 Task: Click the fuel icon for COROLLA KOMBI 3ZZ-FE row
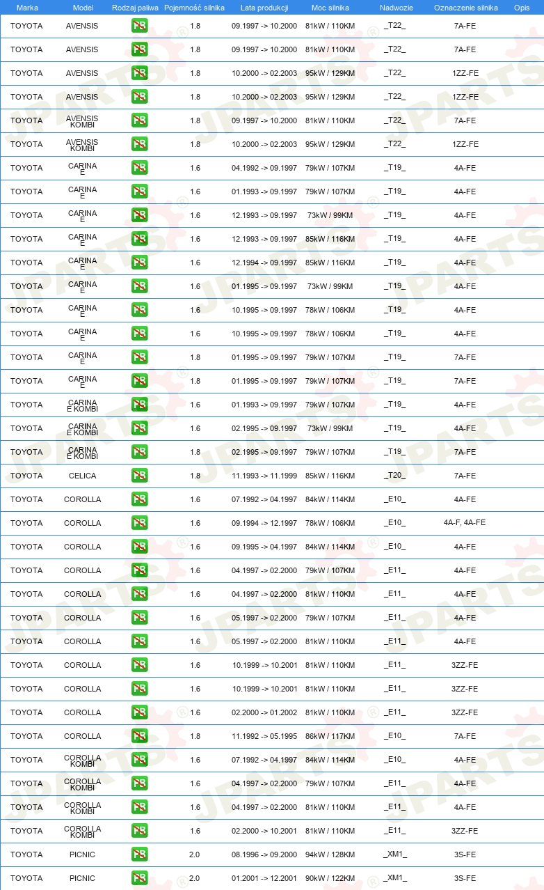point(139,831)
